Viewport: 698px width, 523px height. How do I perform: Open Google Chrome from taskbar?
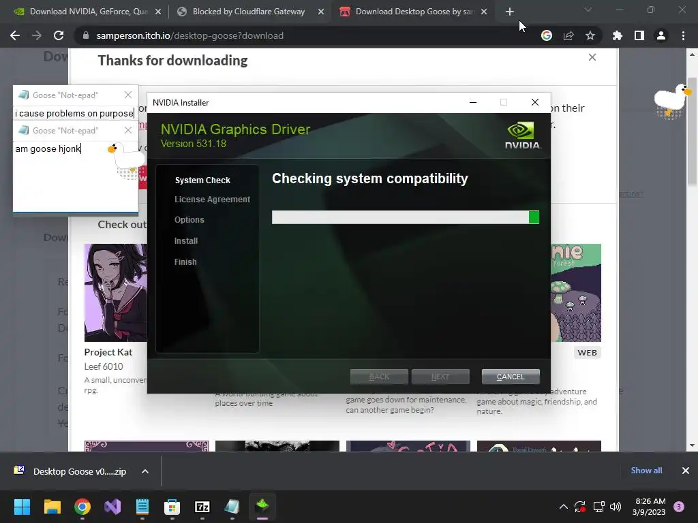pos(82,507)
